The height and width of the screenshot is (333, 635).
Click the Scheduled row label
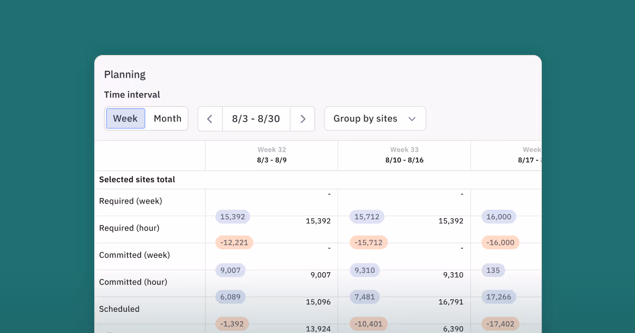click(119, 309)
